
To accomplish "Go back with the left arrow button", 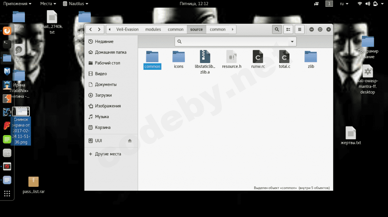I will pyautogui.click(x=91, y=29).
